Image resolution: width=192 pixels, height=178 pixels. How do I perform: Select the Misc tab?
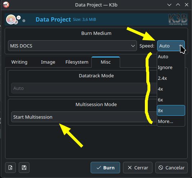pos(106,62)
